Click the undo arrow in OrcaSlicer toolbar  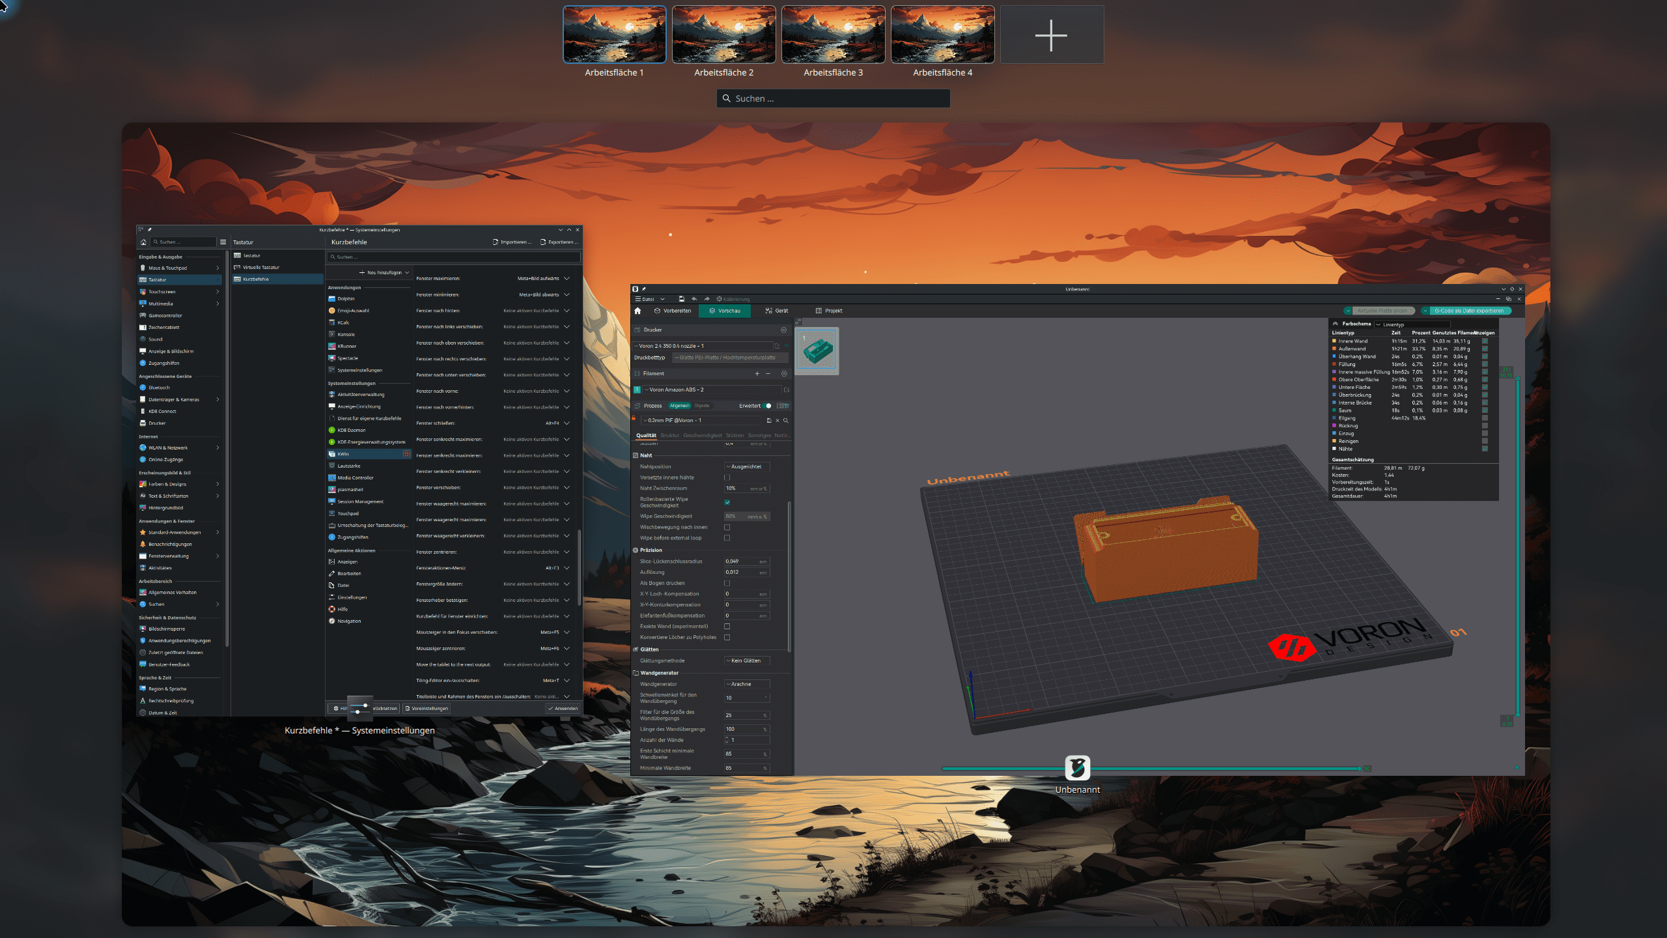(x=694, y=299)
